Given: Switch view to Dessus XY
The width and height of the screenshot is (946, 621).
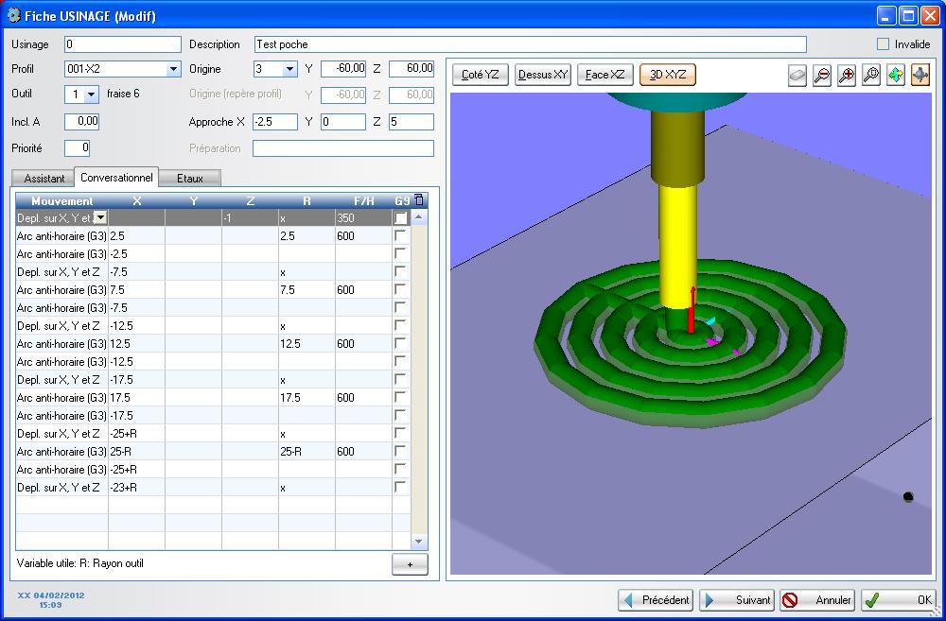Looking at the screenshot, I should point(543,75).
